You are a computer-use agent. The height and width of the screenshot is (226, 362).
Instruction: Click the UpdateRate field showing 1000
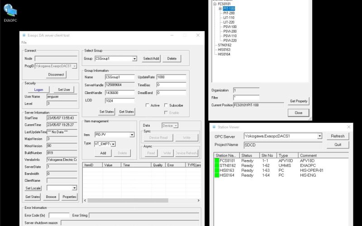click(171, 77)
